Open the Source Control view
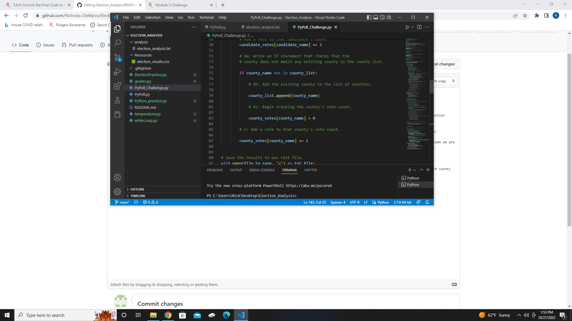 coord(117,57)
